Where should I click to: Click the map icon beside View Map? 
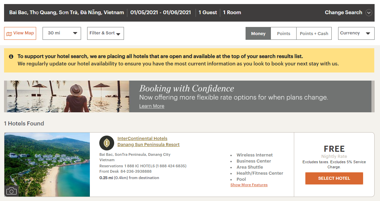pyautogui.click(x=9, y=34)
